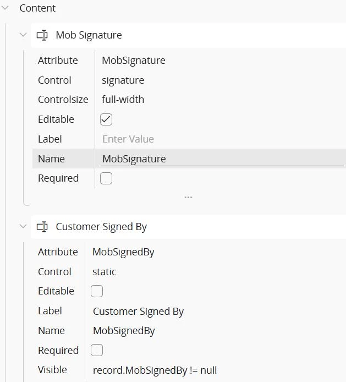Edit the Label value Customer Signed By

click(139, 312)
